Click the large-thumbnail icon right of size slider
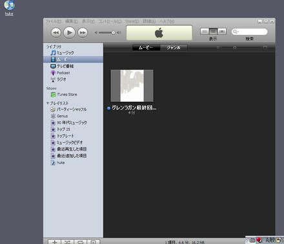The height and width of the screenshot is (244, 284). (x=265, y=48)
